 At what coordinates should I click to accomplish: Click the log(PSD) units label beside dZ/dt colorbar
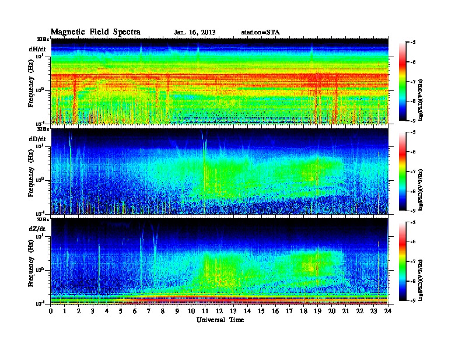421,280
